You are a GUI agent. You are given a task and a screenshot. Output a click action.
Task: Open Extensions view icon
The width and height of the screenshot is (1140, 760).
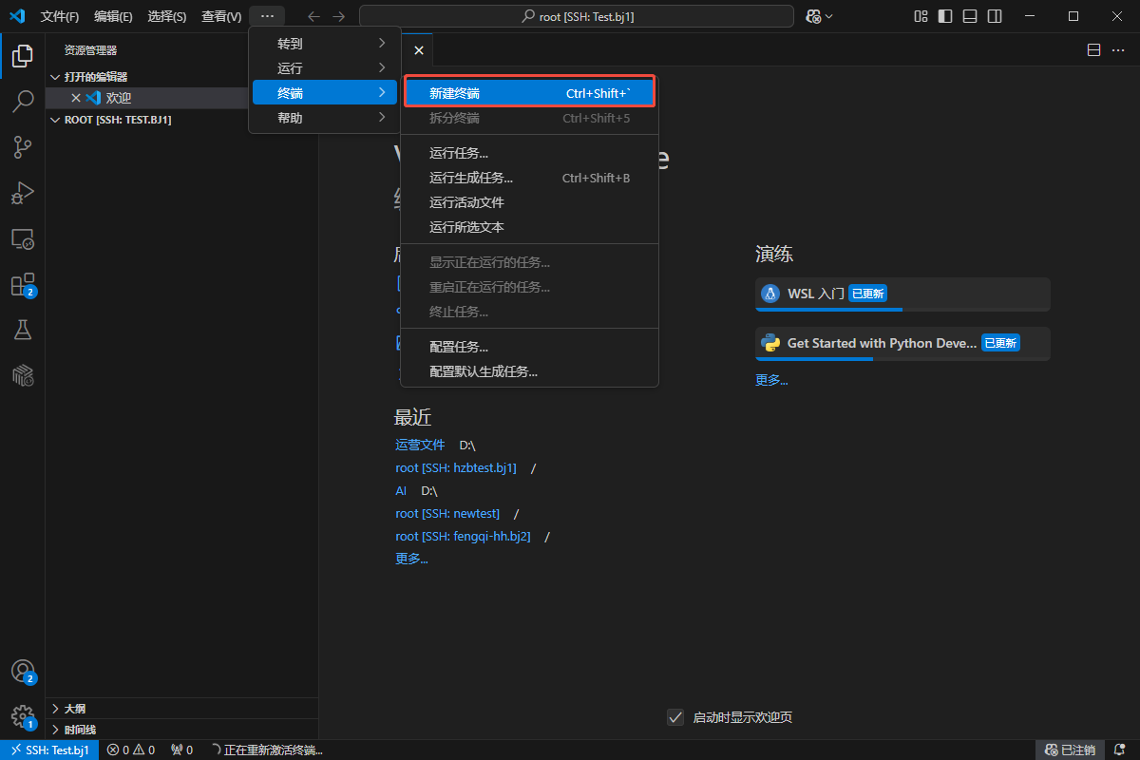(x=23, y=285)
